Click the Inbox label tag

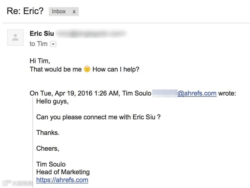[x=59, y=11]
